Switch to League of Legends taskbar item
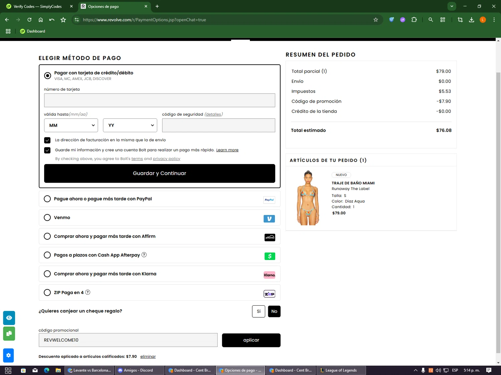 (341, 370)
